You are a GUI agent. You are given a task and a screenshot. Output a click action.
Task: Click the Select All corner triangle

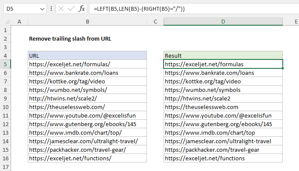[x=7, y=21]
